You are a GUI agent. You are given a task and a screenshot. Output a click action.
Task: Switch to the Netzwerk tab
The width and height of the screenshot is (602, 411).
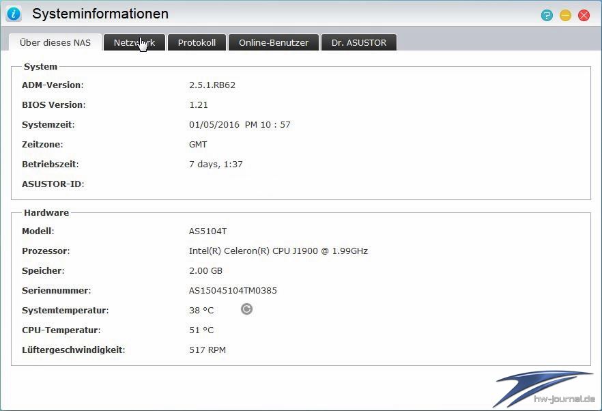click(134, 42)
